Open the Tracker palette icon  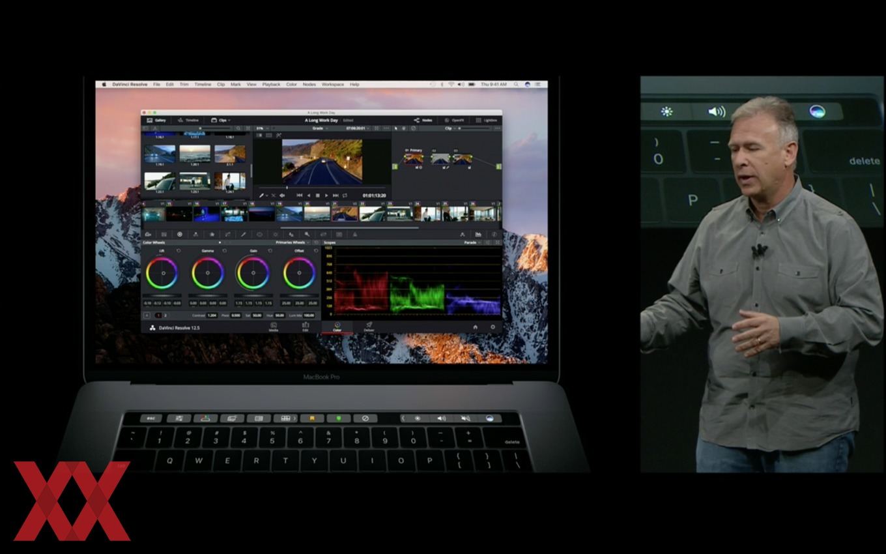pyautogui.click(x=276, y=234)
